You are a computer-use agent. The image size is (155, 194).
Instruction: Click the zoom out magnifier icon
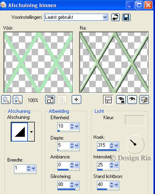click(6, 100)
